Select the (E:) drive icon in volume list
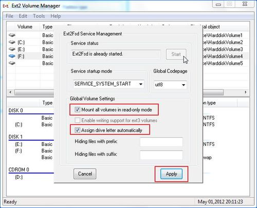The width and height of the screenshot is (257, 208). tap(12, 49)
